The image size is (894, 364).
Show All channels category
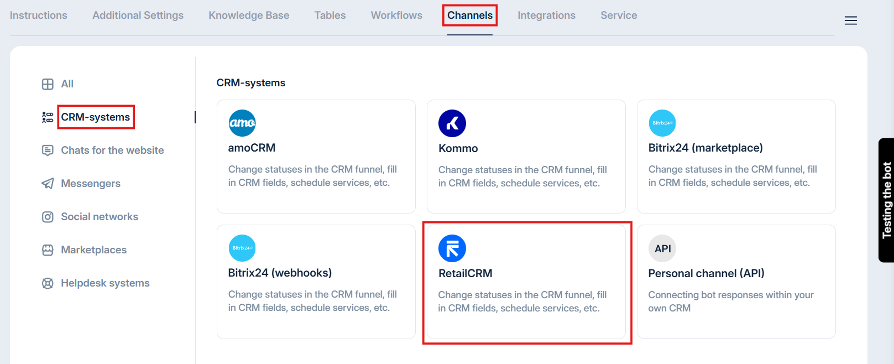coord(67,84)
